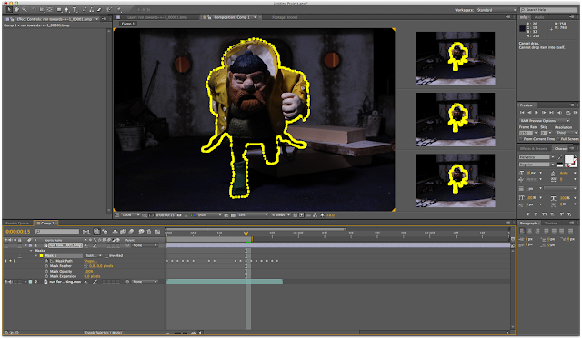Switch to the Audio tab
582x339 pixels.
(x=539, y=17)
